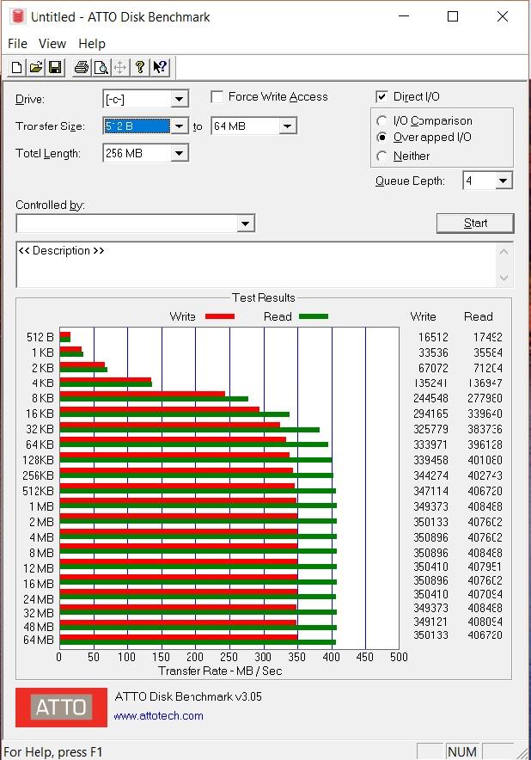
Task: Click the 512 B row label
Action: pyautogui.click(x=40, y=337)
